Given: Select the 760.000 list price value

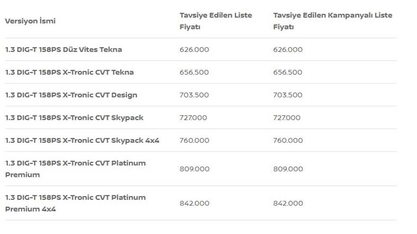Looking at the screenshot, I should (x=194, y=140).
